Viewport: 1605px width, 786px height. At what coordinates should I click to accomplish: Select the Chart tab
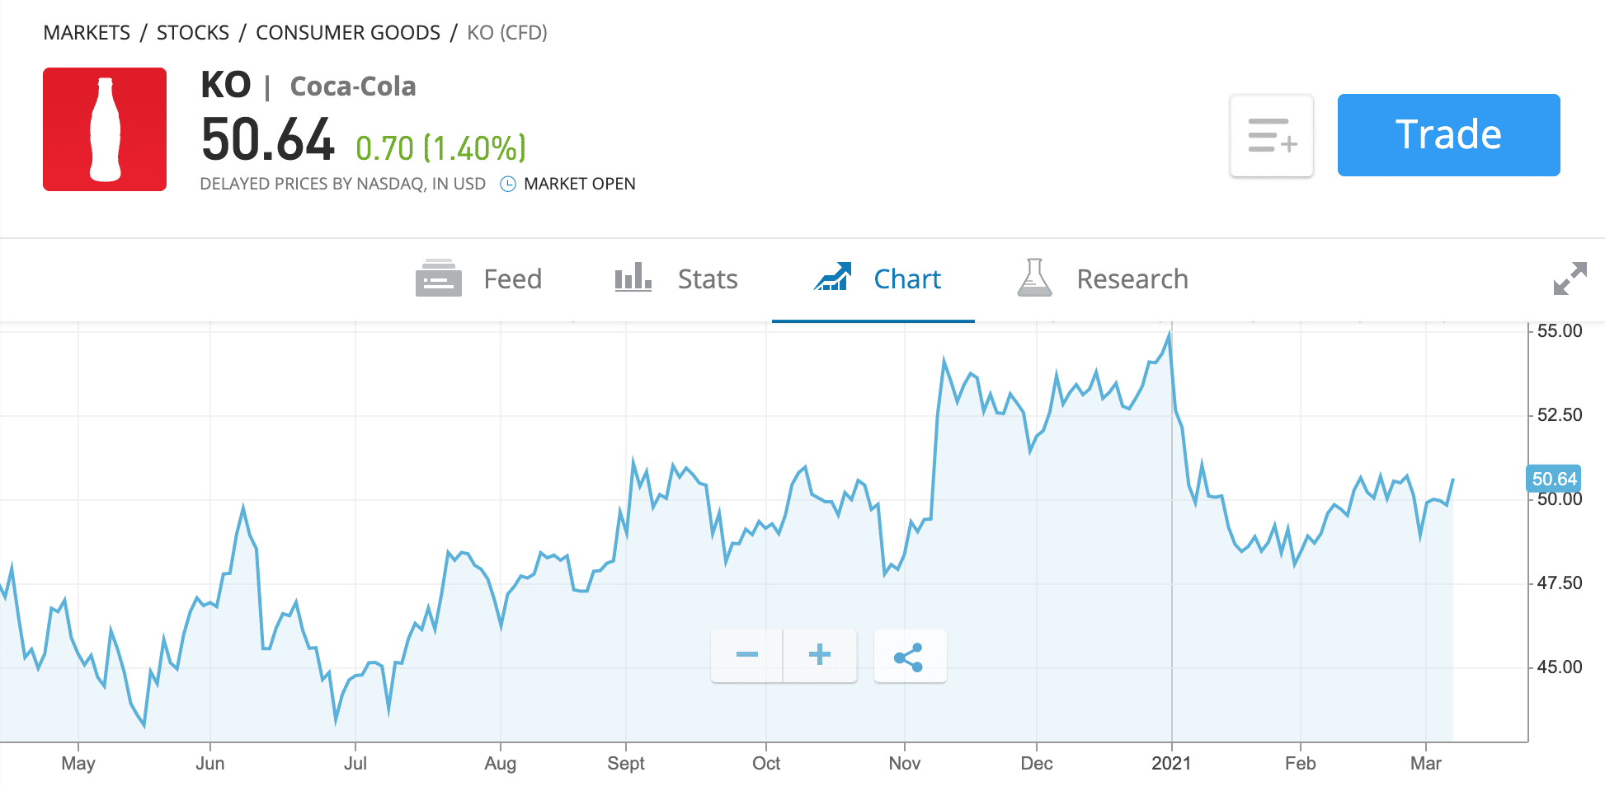[x=873, y=279]
